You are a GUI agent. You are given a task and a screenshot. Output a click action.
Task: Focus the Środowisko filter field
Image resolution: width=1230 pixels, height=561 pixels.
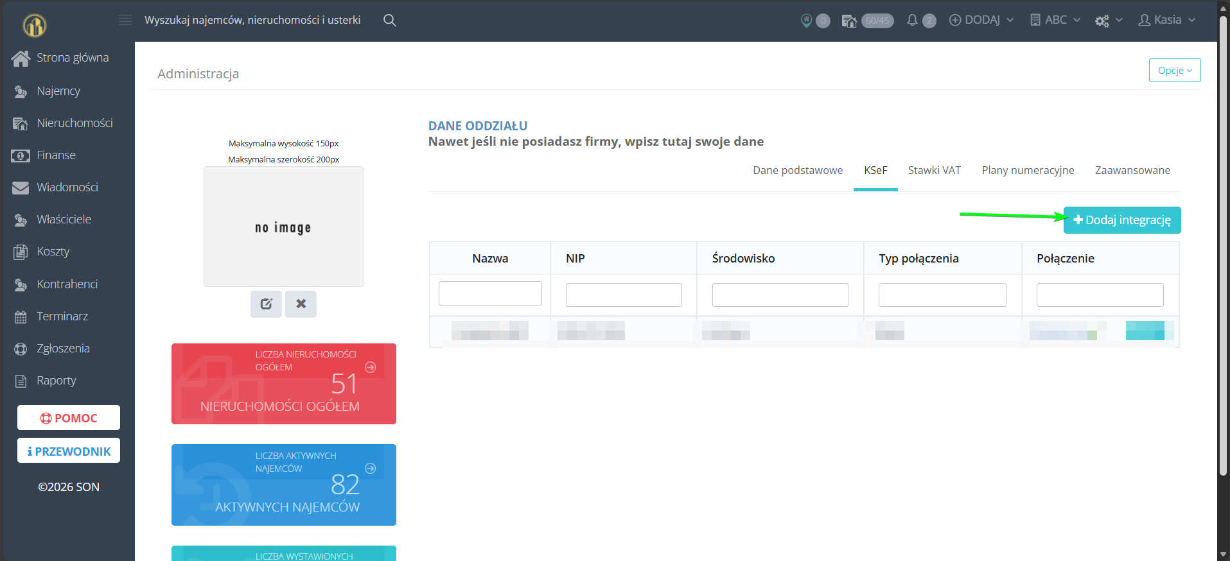pyautogui.click(x=780, y=295)
